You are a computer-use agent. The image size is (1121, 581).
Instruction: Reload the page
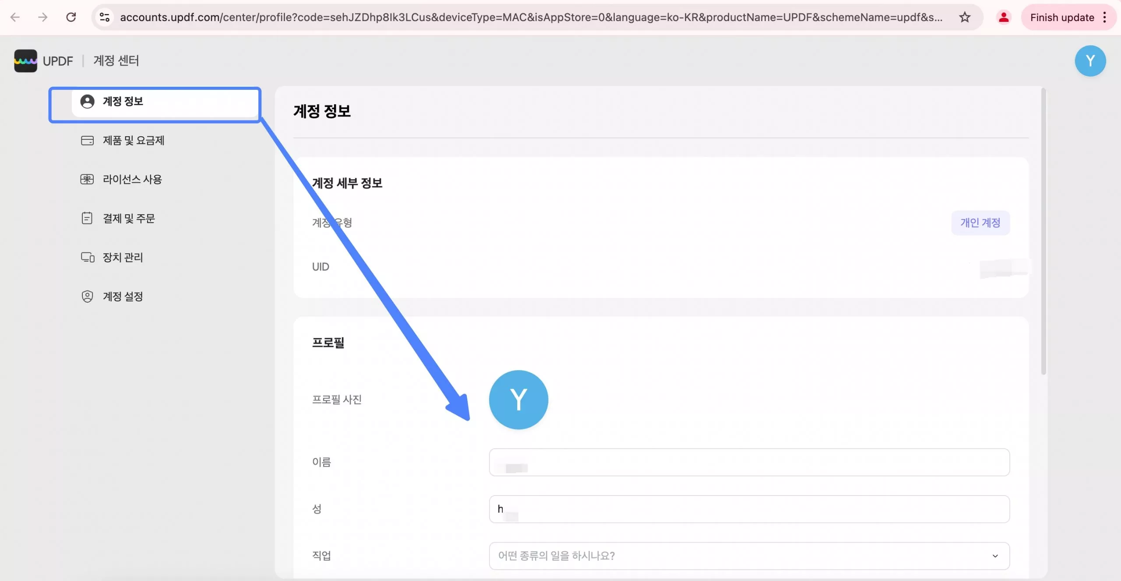click(71, 18)
